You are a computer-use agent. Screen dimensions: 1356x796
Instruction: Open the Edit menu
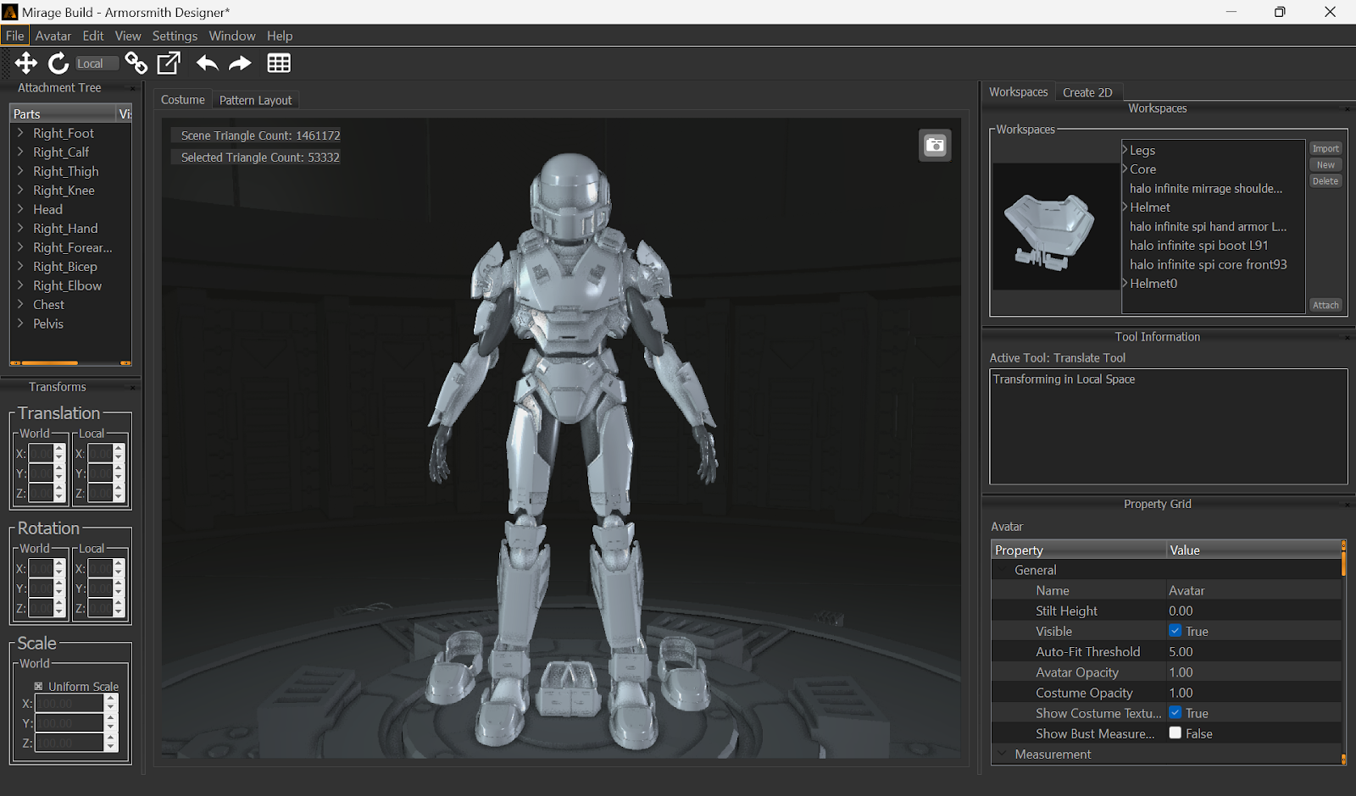click(93, 36)
